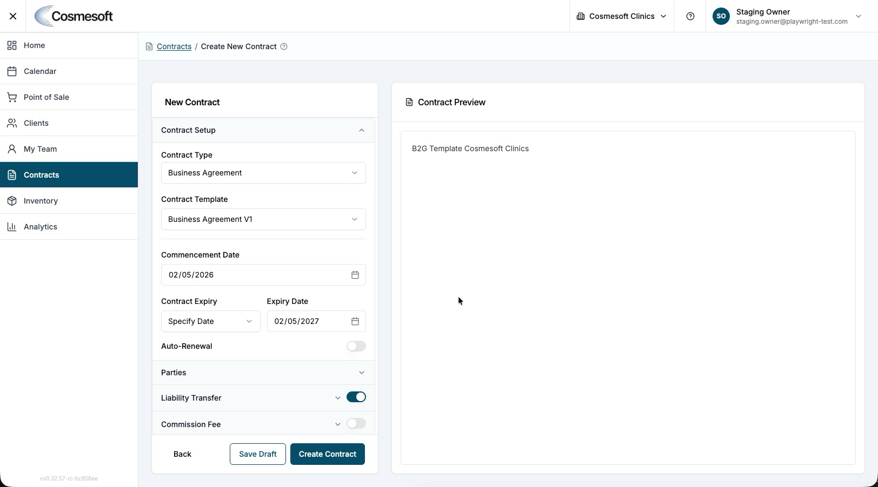Expand the Commission Fee chevron
Screen dimensions: 878x487
(x=338, y=424)
